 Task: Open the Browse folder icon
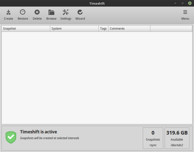51,12
